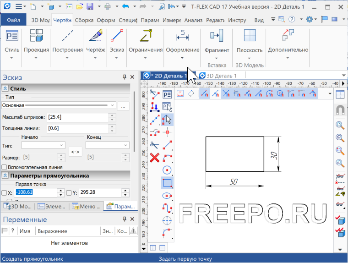Select the circle drawing tool
The height and width of the screenshot is (263, 348).
[167, 170]
